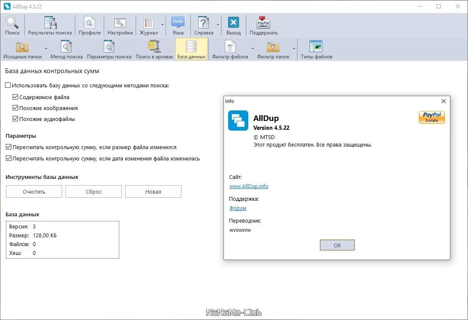Close the Info dialog
This screenshot has height=320, width=468.
(444, 101)
